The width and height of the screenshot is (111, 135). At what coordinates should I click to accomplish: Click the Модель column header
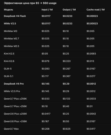tap(8, 10)
